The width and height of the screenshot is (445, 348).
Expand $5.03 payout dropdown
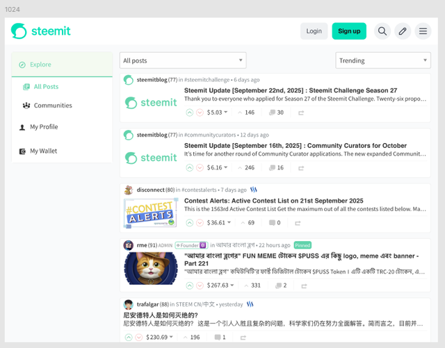(217, 113)
